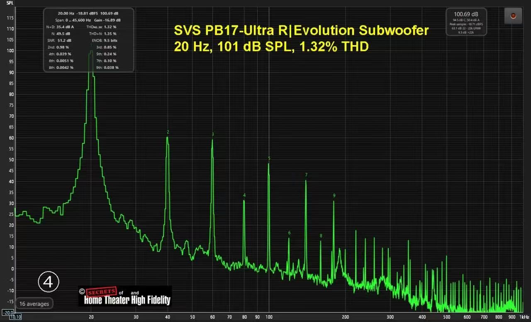Click the 7th harmonic marker label

[306, 175]
